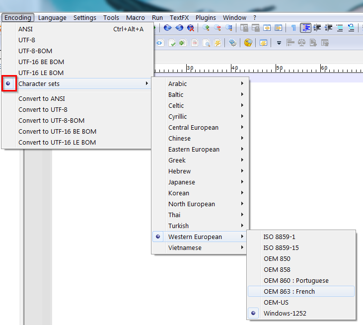This screenshot has width=363, height=325.
Task: Click the gear icon in second toolbar row
Action: click(x=232, y=43)
